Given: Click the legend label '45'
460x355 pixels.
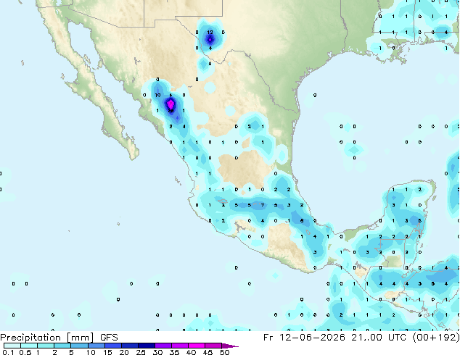Looking at the screenshot, I should point(208,352).
